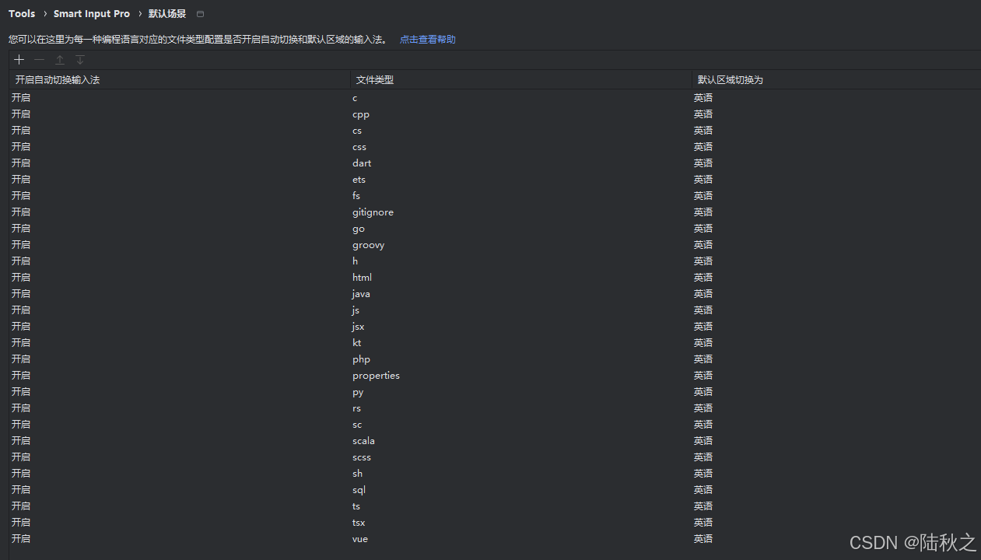
Task: Select the js file type cell
Action: click(356, 310)
